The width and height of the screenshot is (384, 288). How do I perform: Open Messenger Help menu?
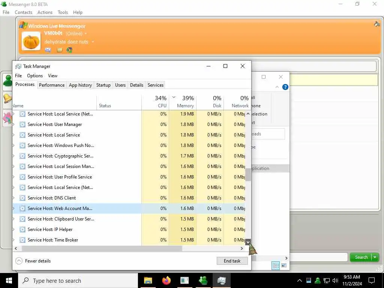point(78,12)
